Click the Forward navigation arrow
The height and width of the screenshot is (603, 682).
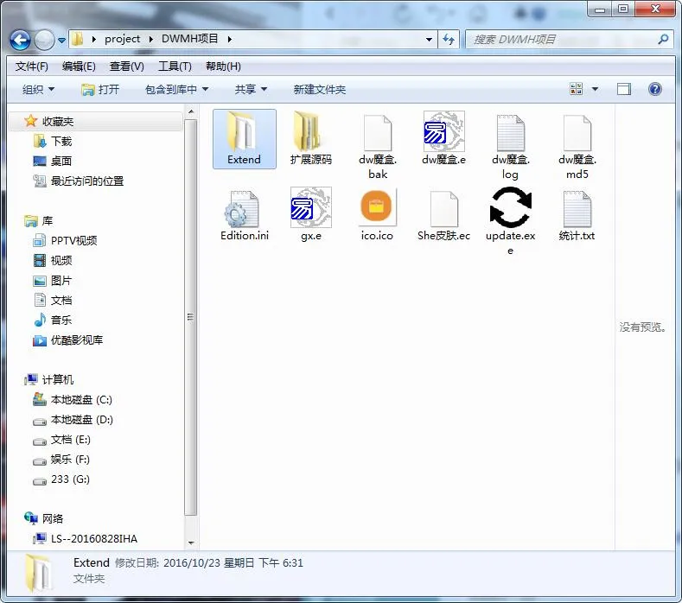(44, 41)
